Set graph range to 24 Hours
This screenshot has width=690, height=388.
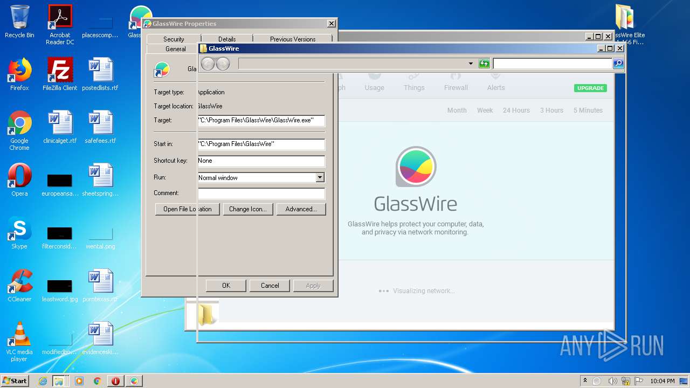click(516, 110)
